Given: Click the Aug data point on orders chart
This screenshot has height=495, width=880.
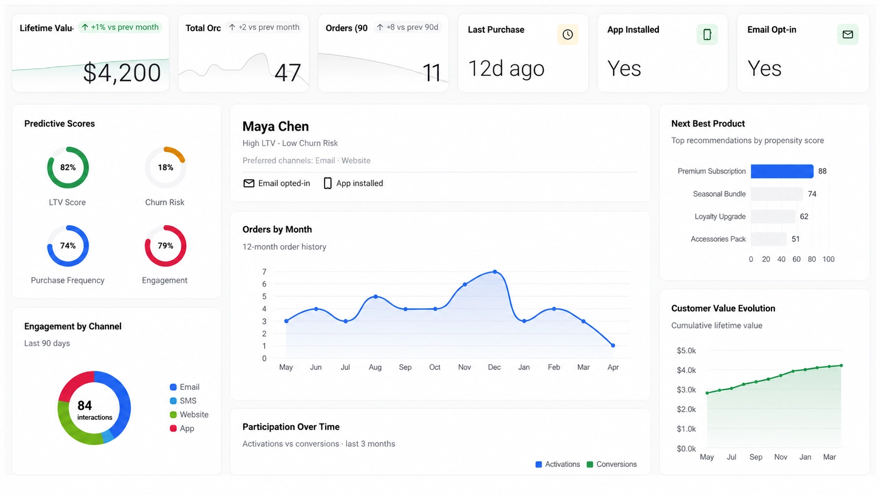Looking at the screenshot, I should pyautogui.click(x=375, y=297).
